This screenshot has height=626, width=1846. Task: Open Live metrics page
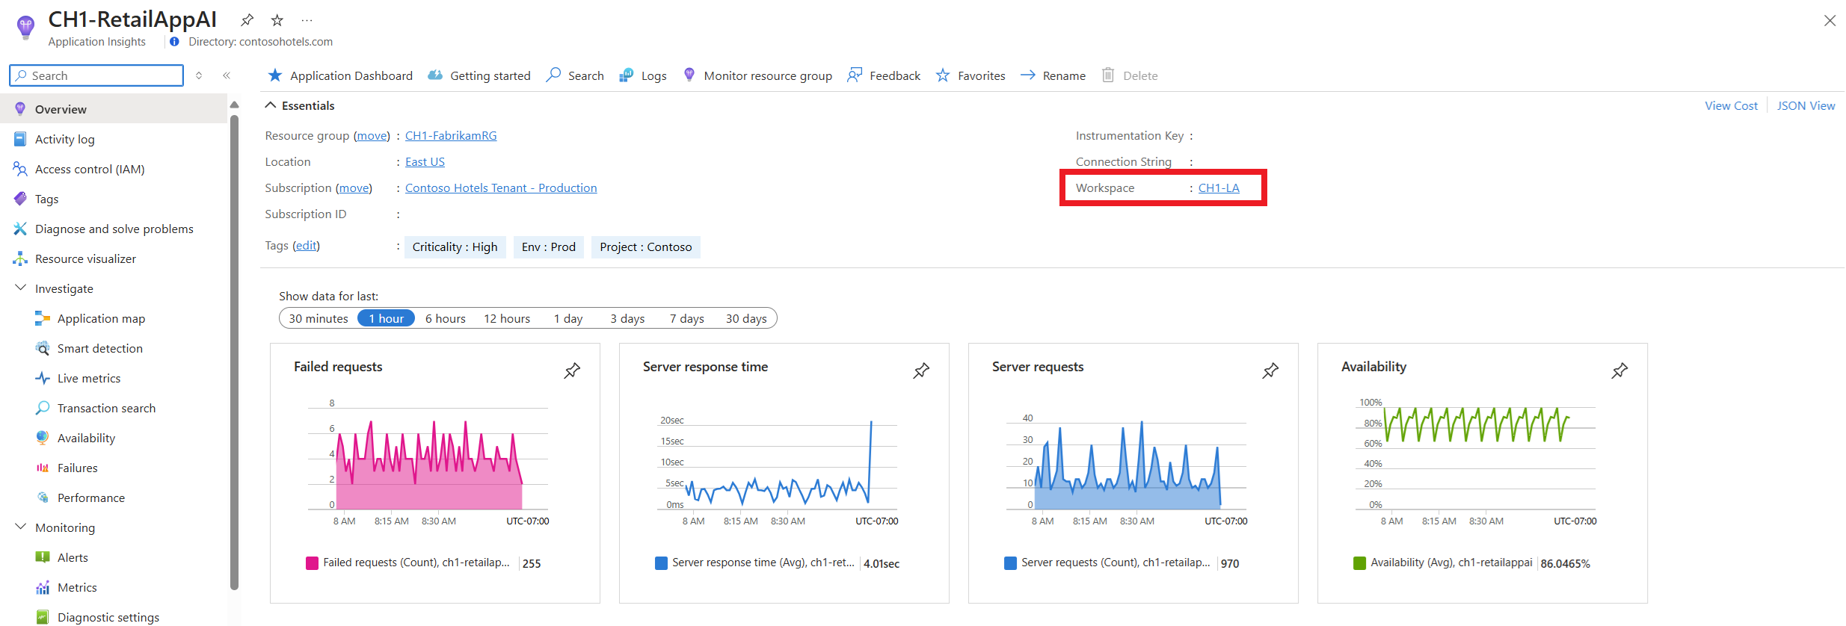88,378
